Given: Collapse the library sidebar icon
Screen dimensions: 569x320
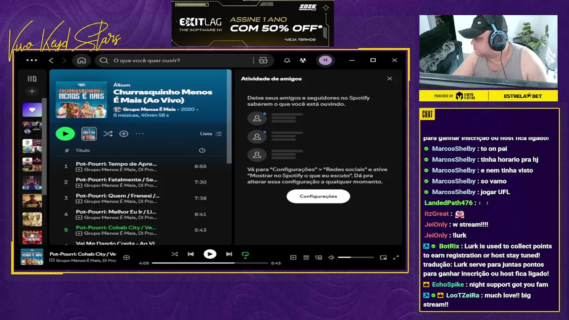Looking at the screenshot, I should pyautogui.click(x=32, y=79).
